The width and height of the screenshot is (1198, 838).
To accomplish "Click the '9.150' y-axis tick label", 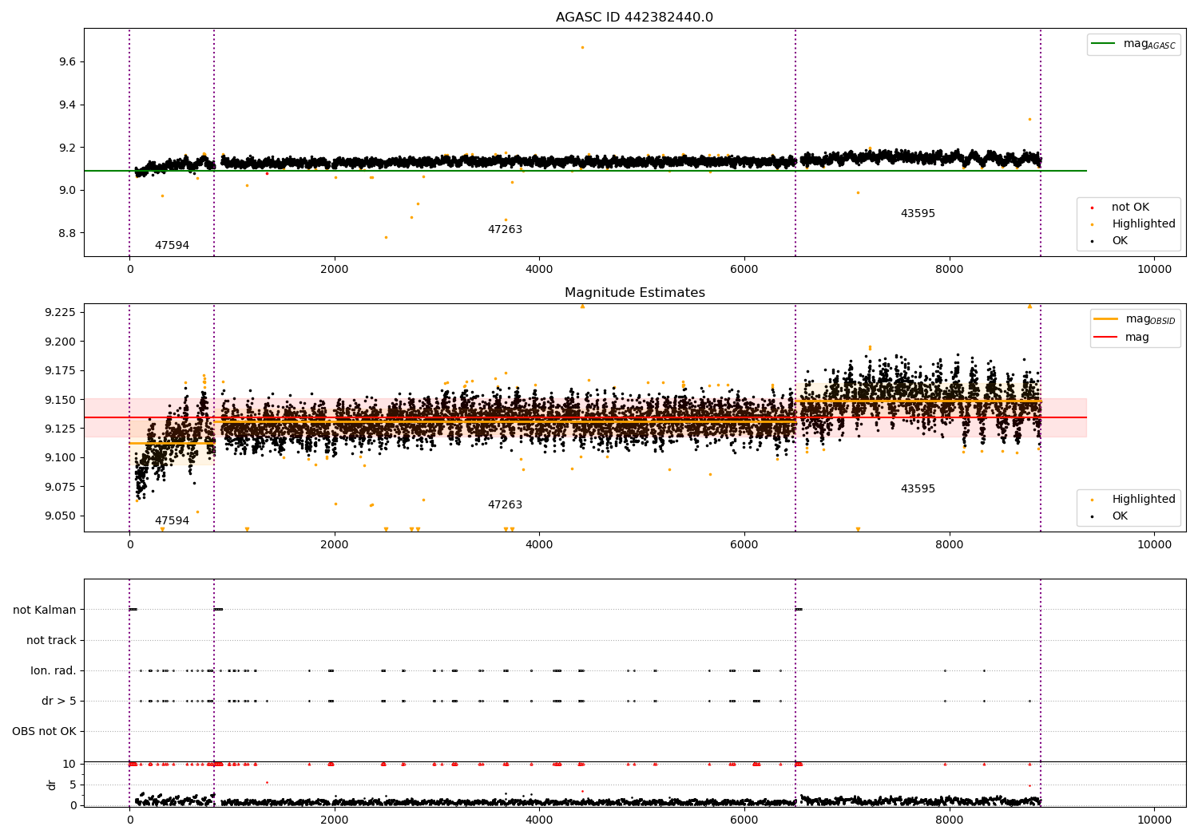I will pos(61,400).
